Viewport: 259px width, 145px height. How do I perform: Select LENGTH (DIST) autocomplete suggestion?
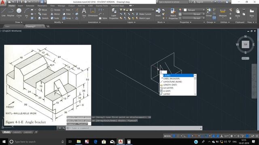point(177,85)
